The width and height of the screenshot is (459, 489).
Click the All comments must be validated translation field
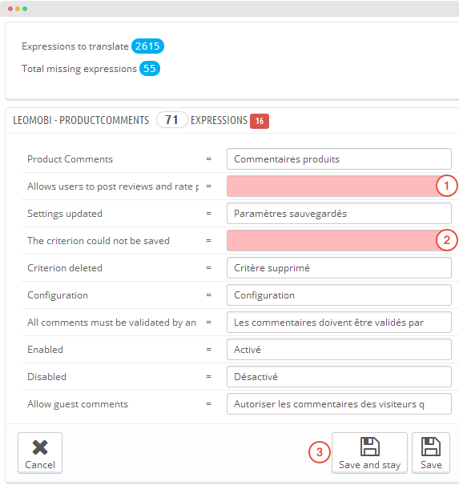339,323
